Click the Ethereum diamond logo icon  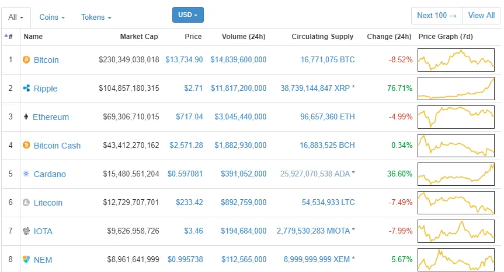coord(26,116)
